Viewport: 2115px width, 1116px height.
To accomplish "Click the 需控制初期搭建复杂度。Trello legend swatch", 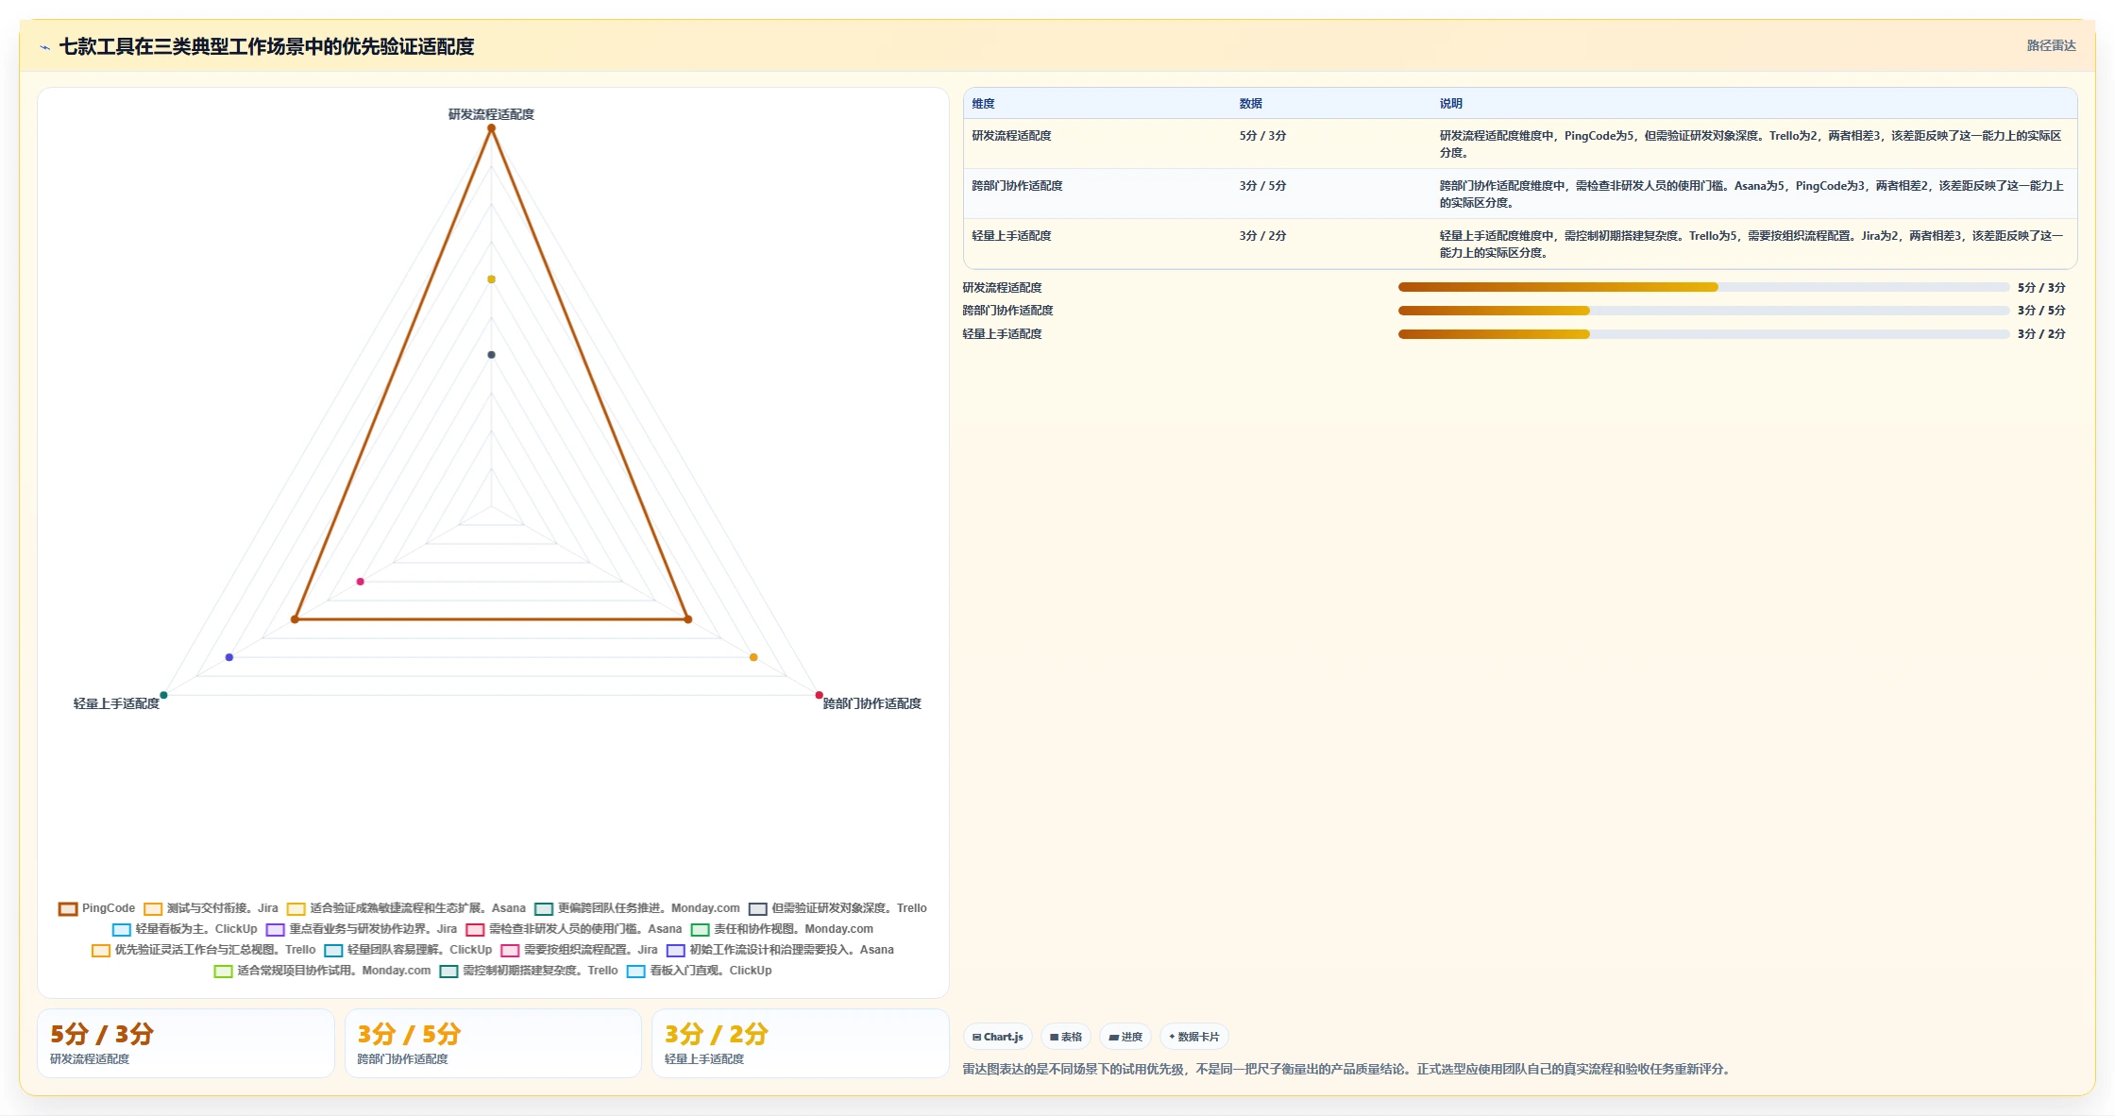I will pos(448,972).
